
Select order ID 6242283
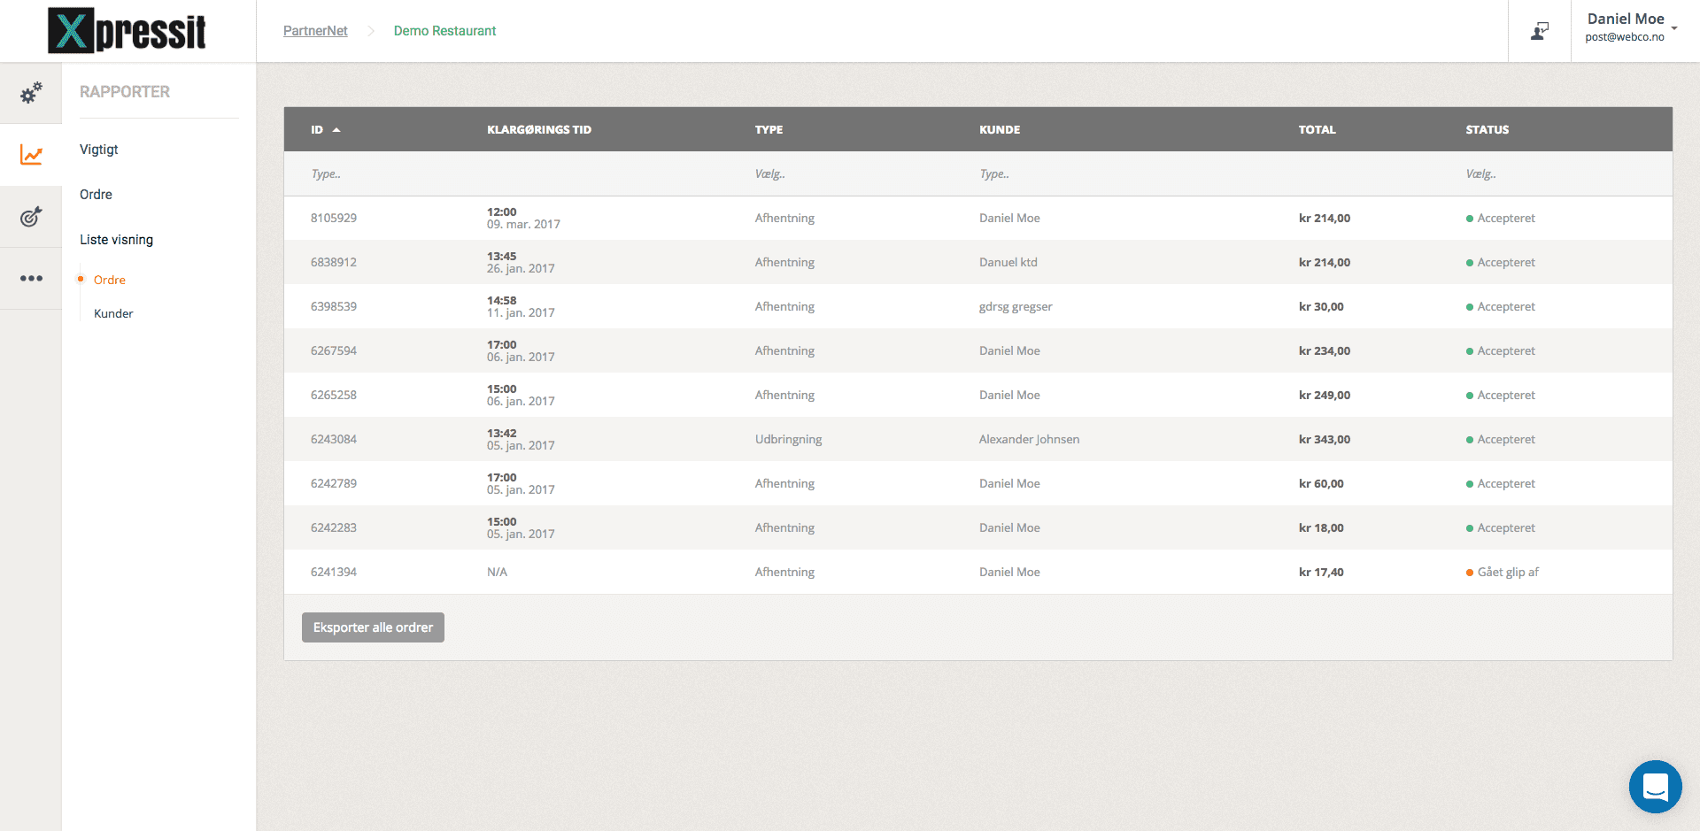click(334, 528)
